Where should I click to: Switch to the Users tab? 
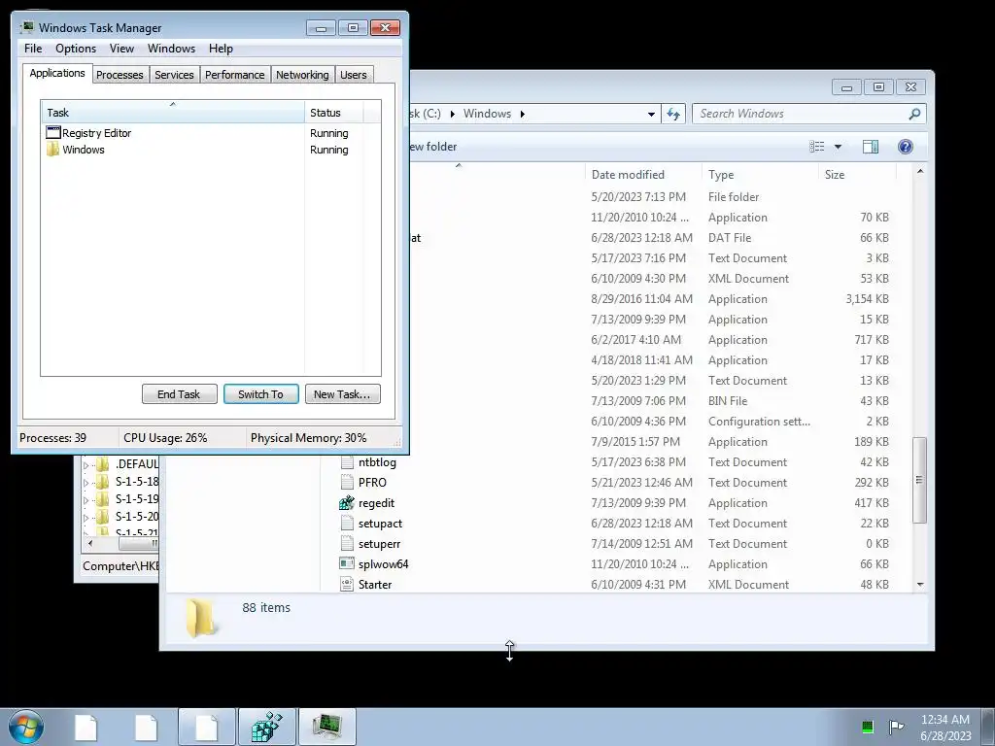coord(353,74)
